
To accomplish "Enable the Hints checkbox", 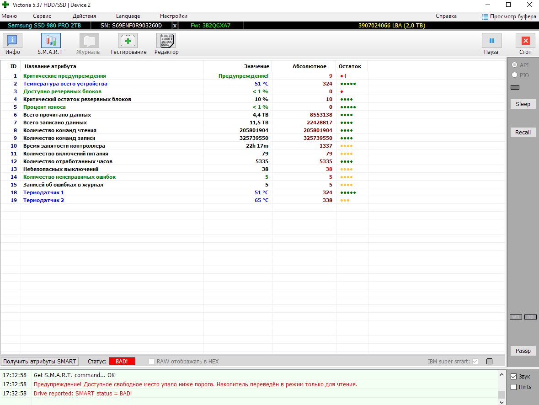I will click(513, 387).
